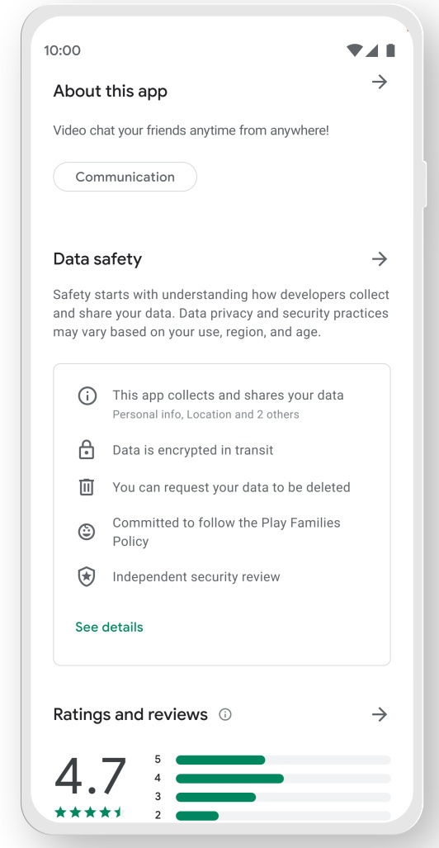Tap the battery icon in status bar
Image resolution: width=439 pixels, height=848 pixels.
390,50
